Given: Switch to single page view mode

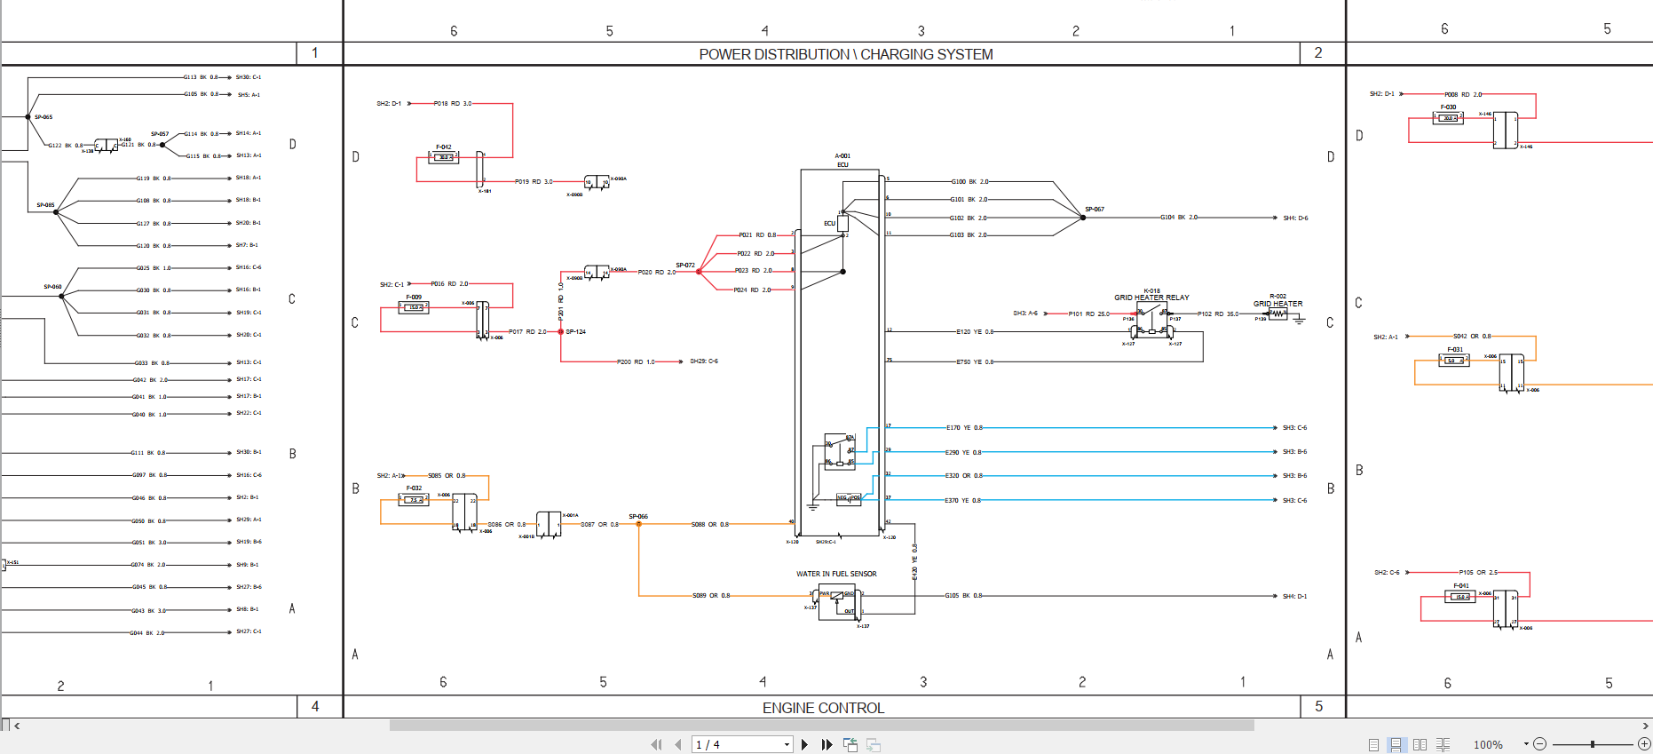Looking at the screenshot, I should tap(1373, 744).
